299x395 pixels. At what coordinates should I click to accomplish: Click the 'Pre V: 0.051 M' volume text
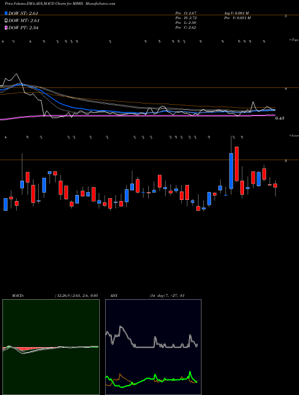coord(237,18)
